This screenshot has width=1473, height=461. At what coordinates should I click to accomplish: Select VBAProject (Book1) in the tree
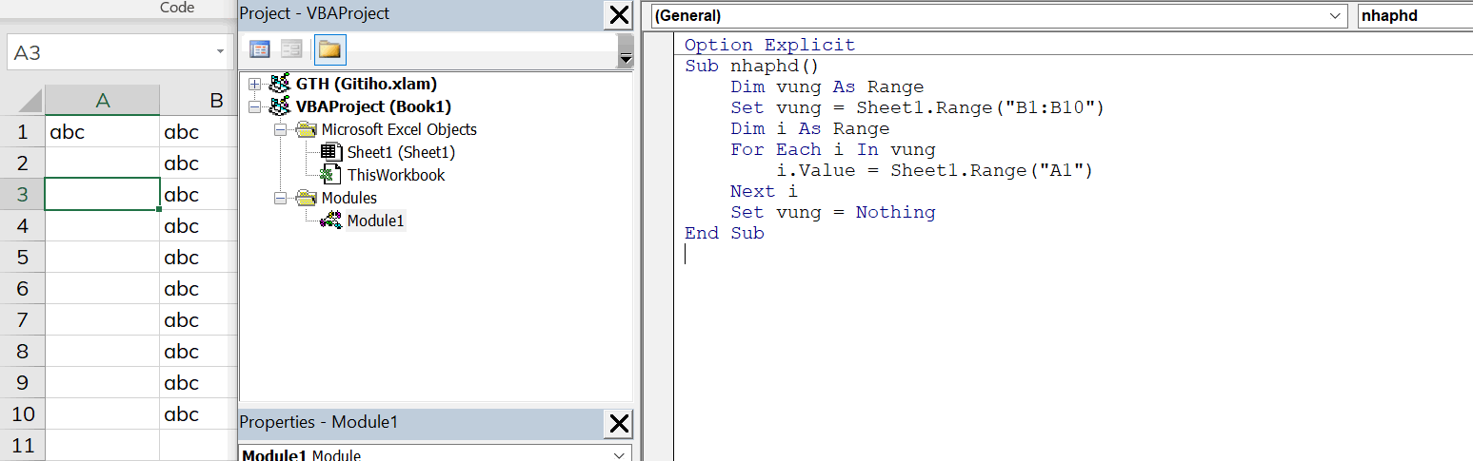373,106
